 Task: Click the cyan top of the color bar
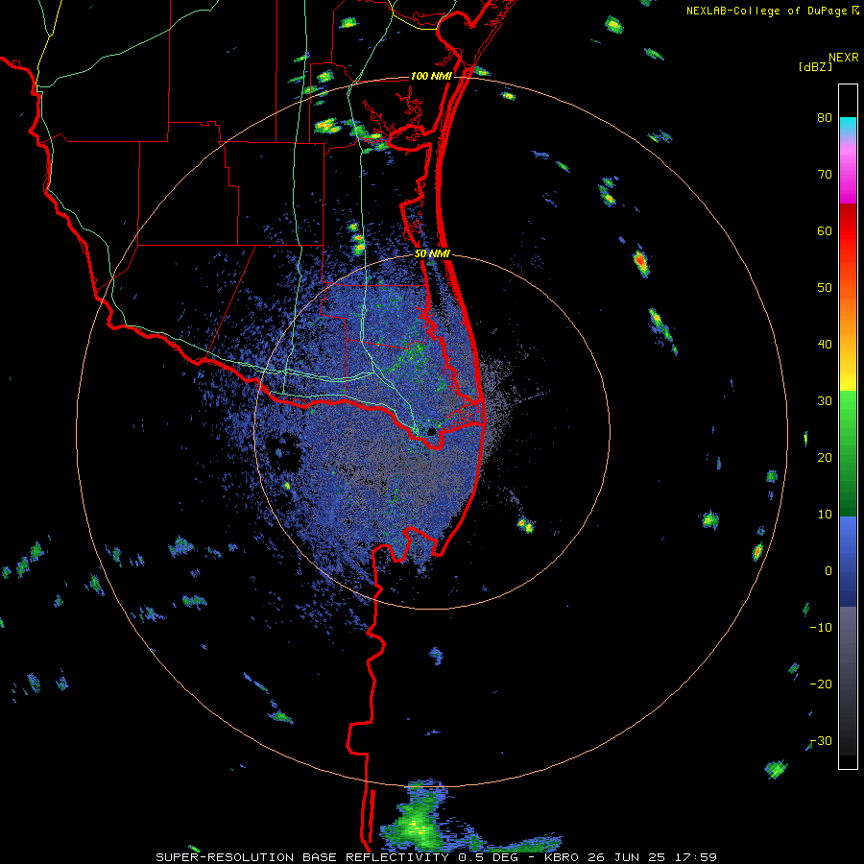(848, 124)
